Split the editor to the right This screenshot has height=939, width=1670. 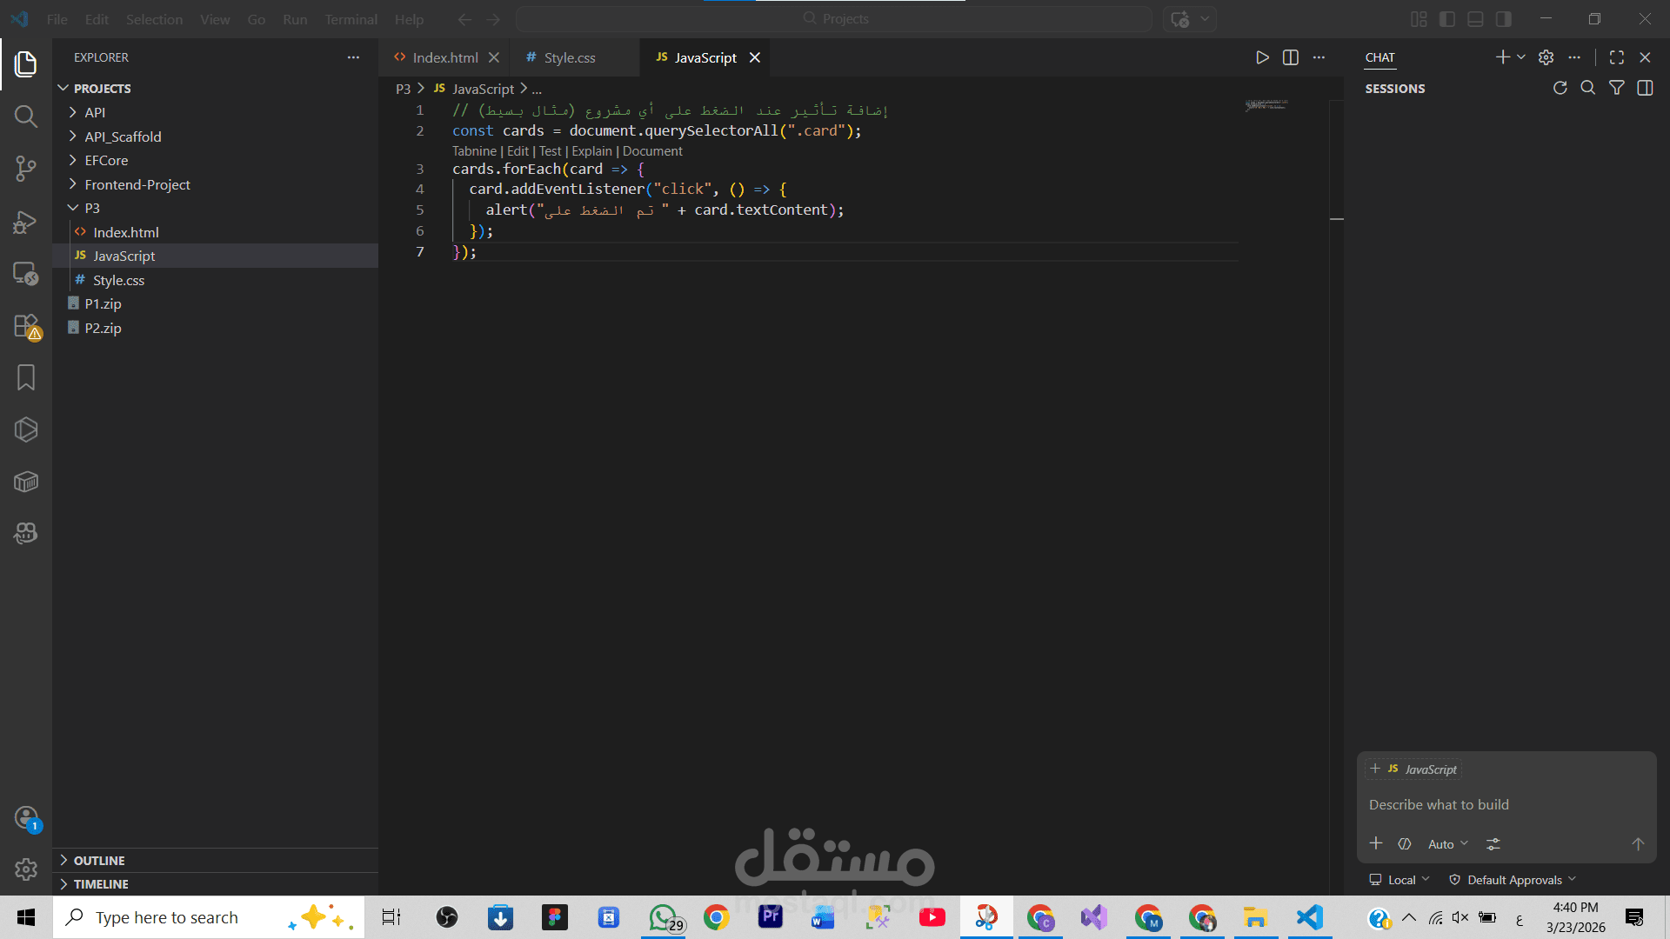click(1291, 57)
